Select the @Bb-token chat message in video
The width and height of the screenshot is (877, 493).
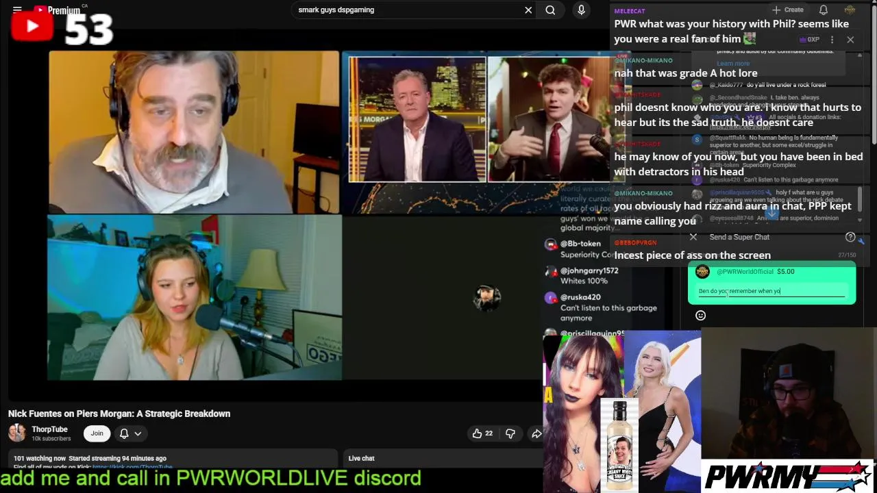tap(580, 249)
